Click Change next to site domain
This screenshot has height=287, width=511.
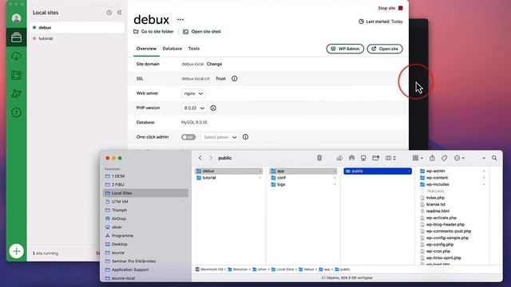pos(214,64)
